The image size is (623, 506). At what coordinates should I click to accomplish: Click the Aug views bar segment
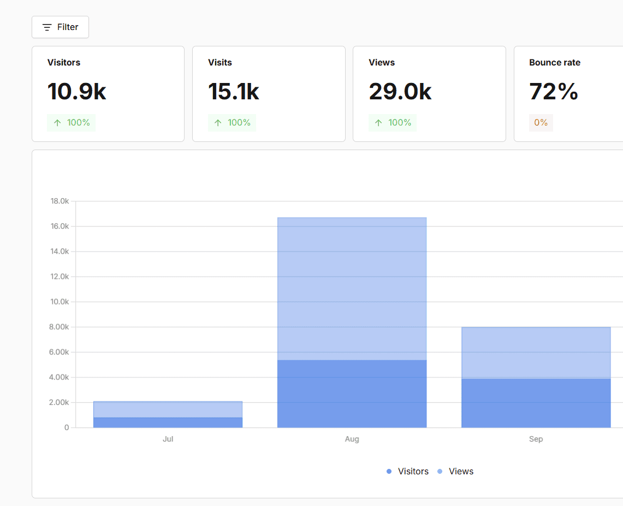click(352, 289)
